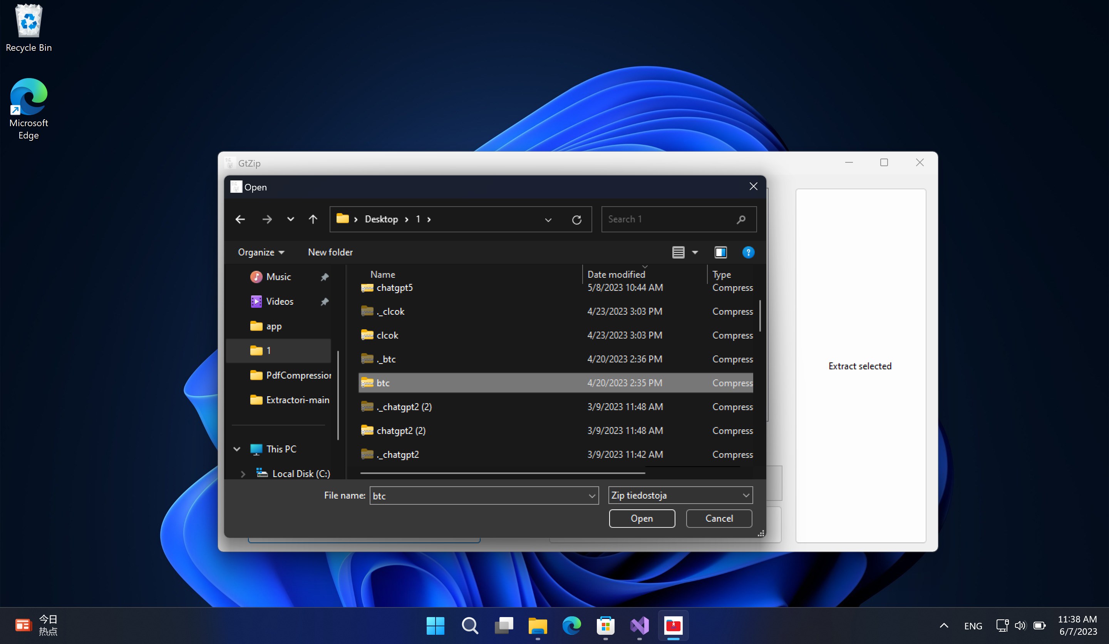Click the Open button
The height and width of the screenshot is (644, 1109).
tap(642, 518)
